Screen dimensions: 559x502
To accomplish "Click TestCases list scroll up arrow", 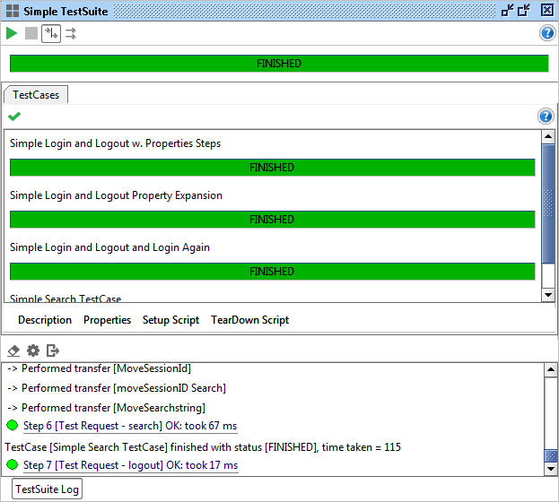I will pyautogui.click(x=548, y=136).
